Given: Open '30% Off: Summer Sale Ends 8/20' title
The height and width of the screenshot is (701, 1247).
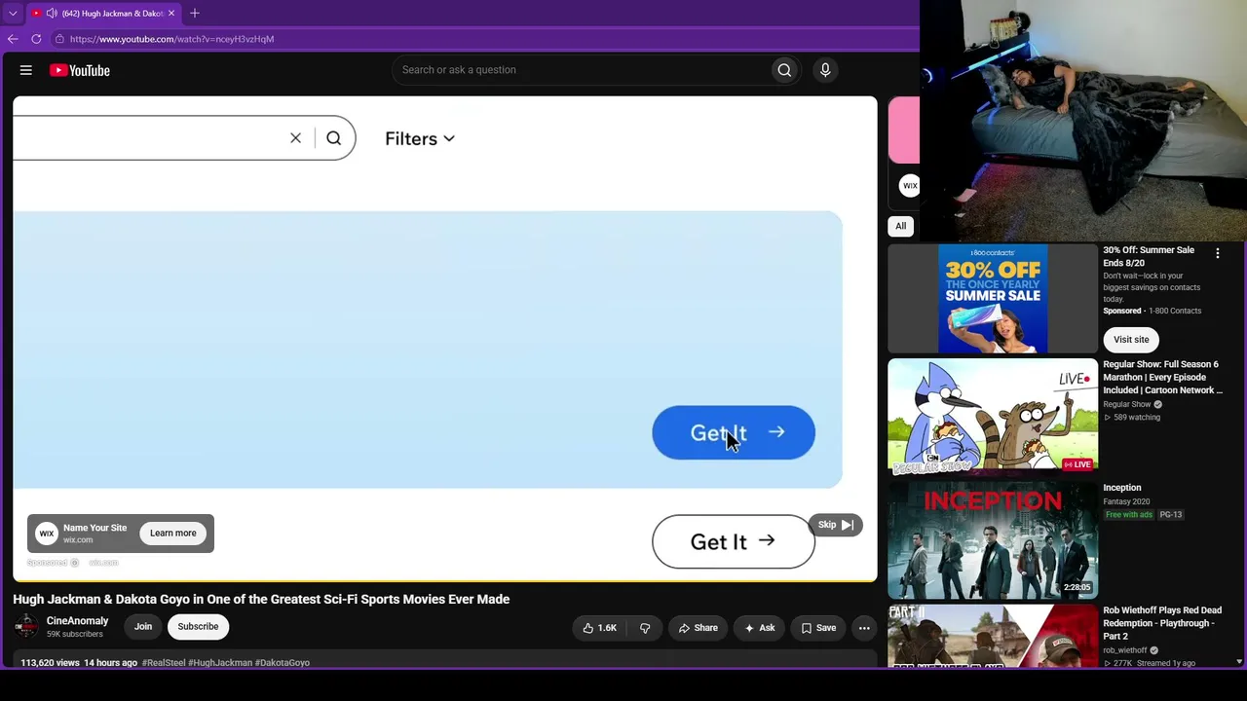Looking at the screenshot, I should [x=1149, y=256].
